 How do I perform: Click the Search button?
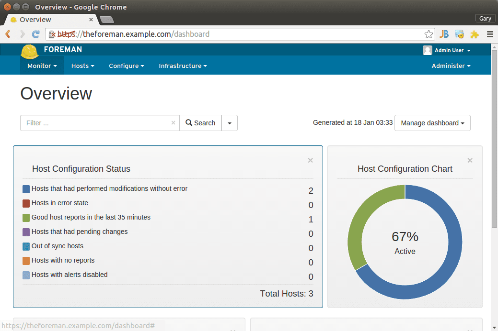[200, 123]
